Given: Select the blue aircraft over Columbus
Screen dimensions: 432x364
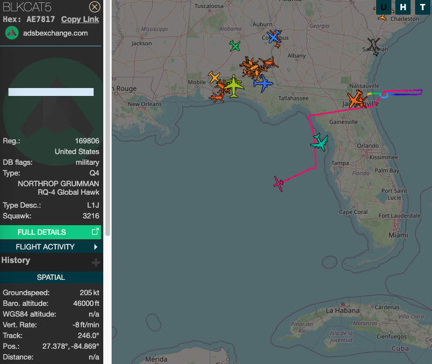Looking at the screenshot, I should 274,37.
